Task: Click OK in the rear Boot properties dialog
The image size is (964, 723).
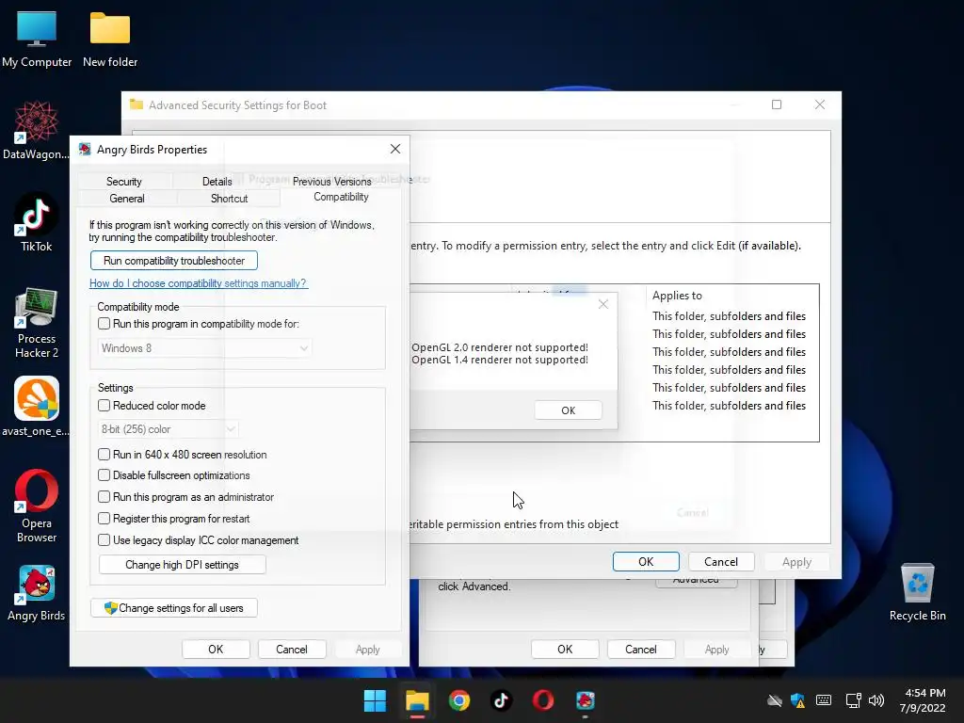Action: coord(565,650)
